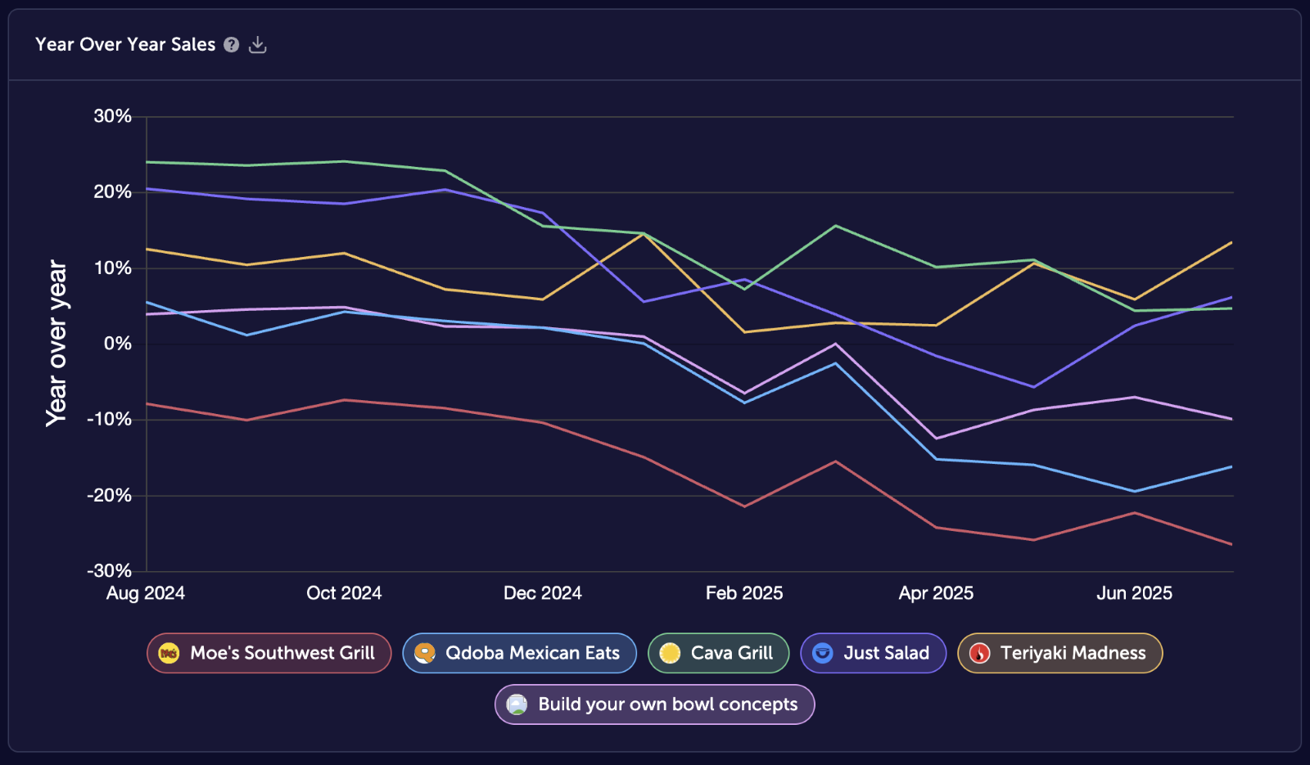
Task: Click the Teriyaki Madness flame logo icon
Action: click(979, 653)
